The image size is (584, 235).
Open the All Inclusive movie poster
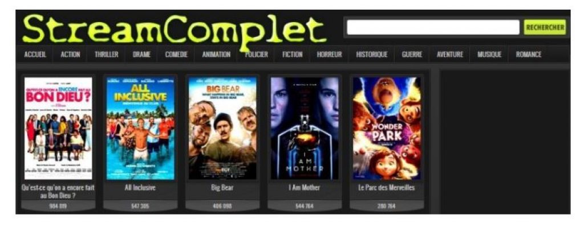click(140, 128)
